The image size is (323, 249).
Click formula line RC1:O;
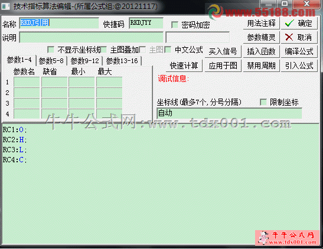coord(15,130)
